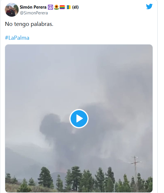Click the (él) pronoun text
The width and height of the screenshot is (164, 193).
coord(75,7)
